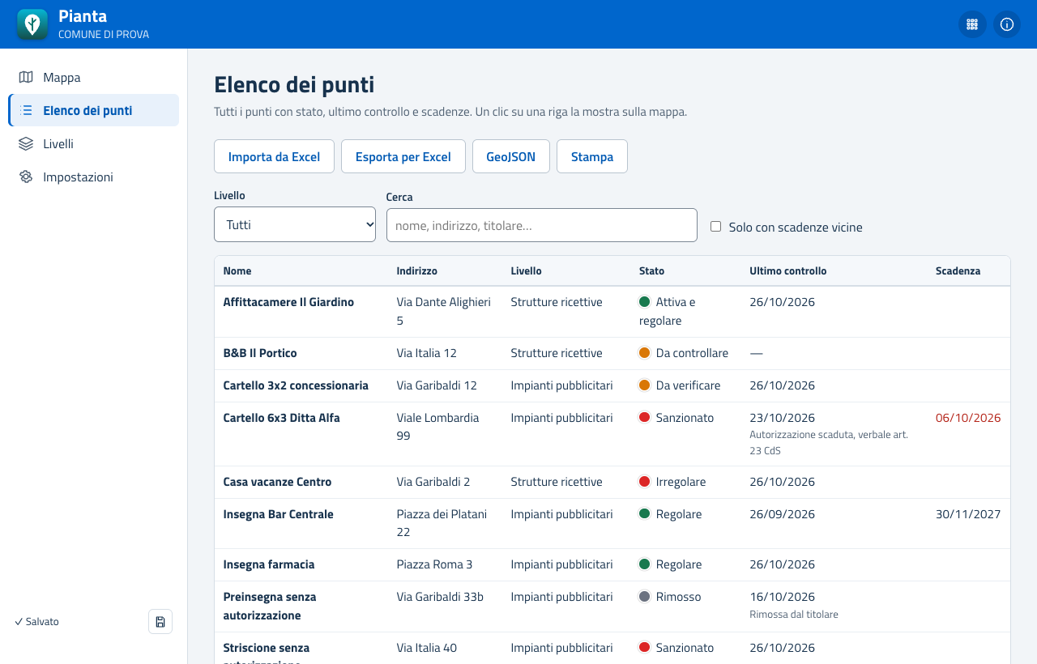Click the Esporta per Excel button
Screen dimensions: 1037x664
click(x=403, y=156)
